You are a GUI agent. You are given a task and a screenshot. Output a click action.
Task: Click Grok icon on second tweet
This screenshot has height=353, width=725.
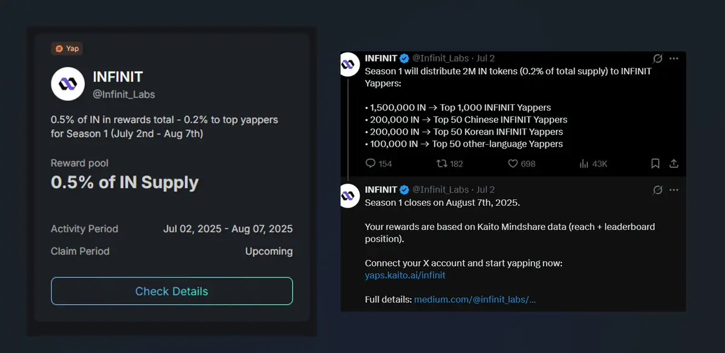tap(657, 189)
